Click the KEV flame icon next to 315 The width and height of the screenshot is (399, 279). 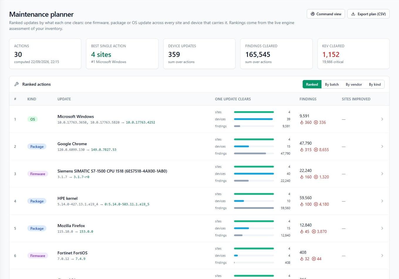302,150
